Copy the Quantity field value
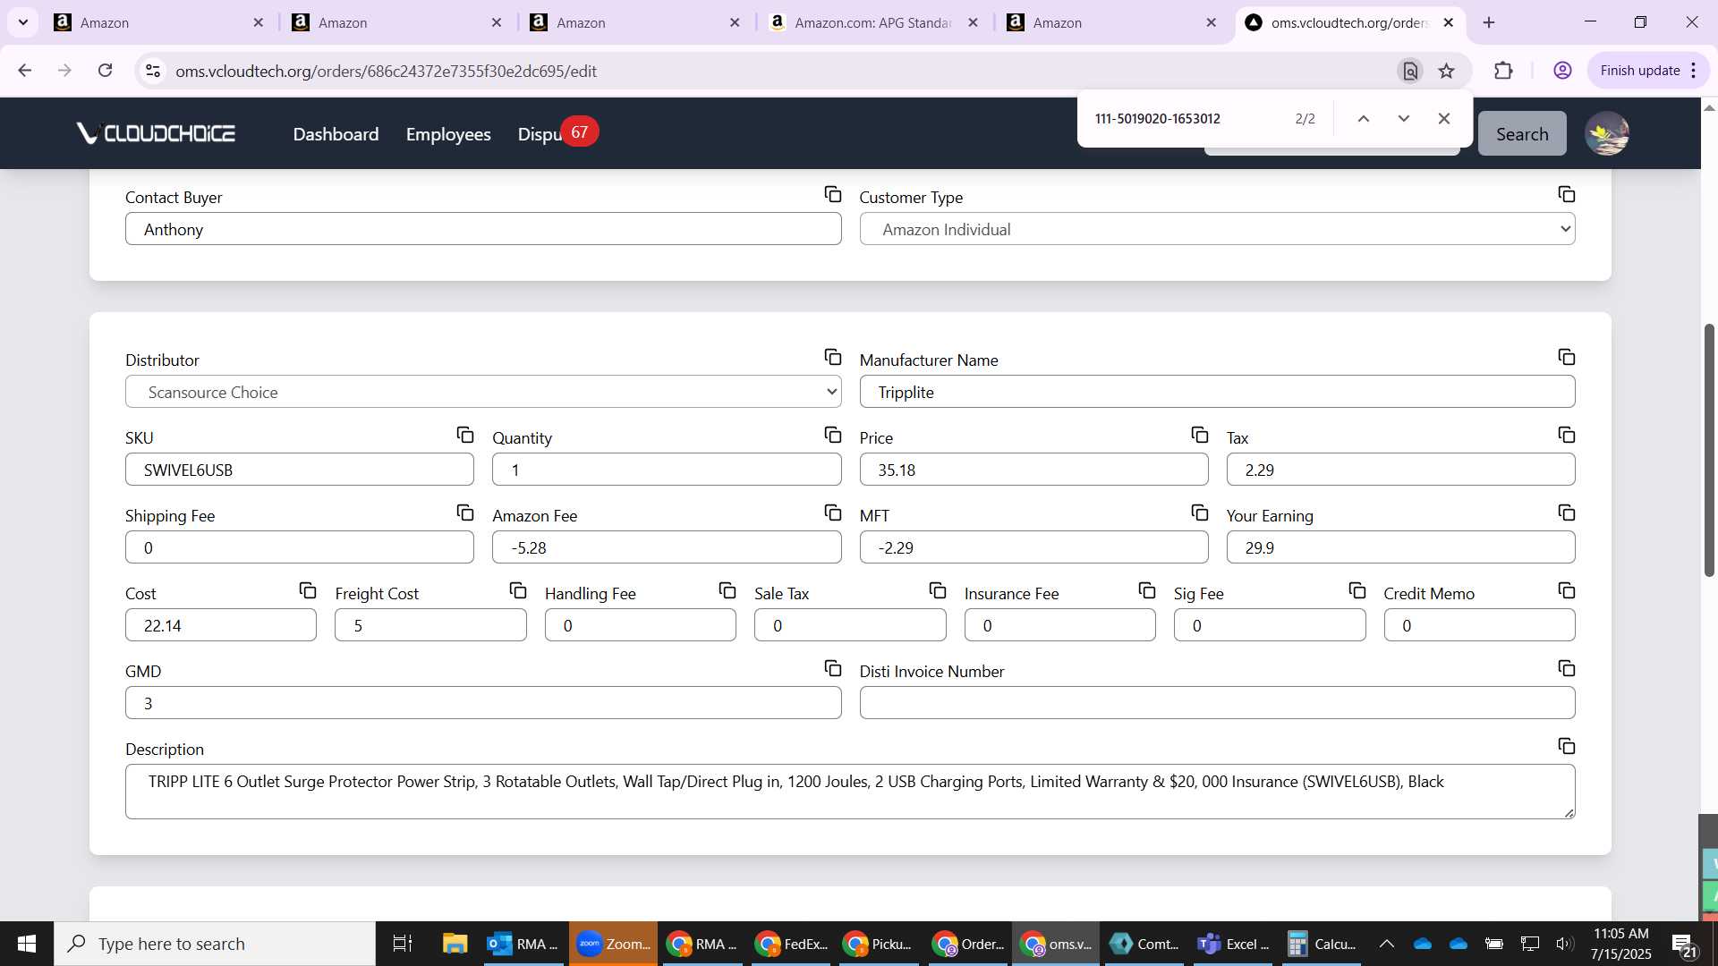The image size is (1718, 966). [x=832, y=436]
